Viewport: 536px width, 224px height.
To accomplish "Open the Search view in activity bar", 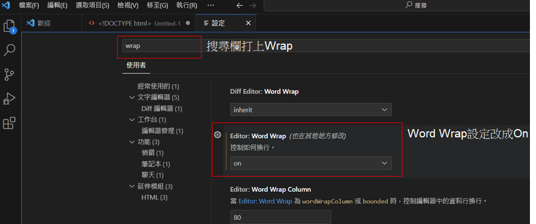I will pyautogui.click(x=9, y=50).
